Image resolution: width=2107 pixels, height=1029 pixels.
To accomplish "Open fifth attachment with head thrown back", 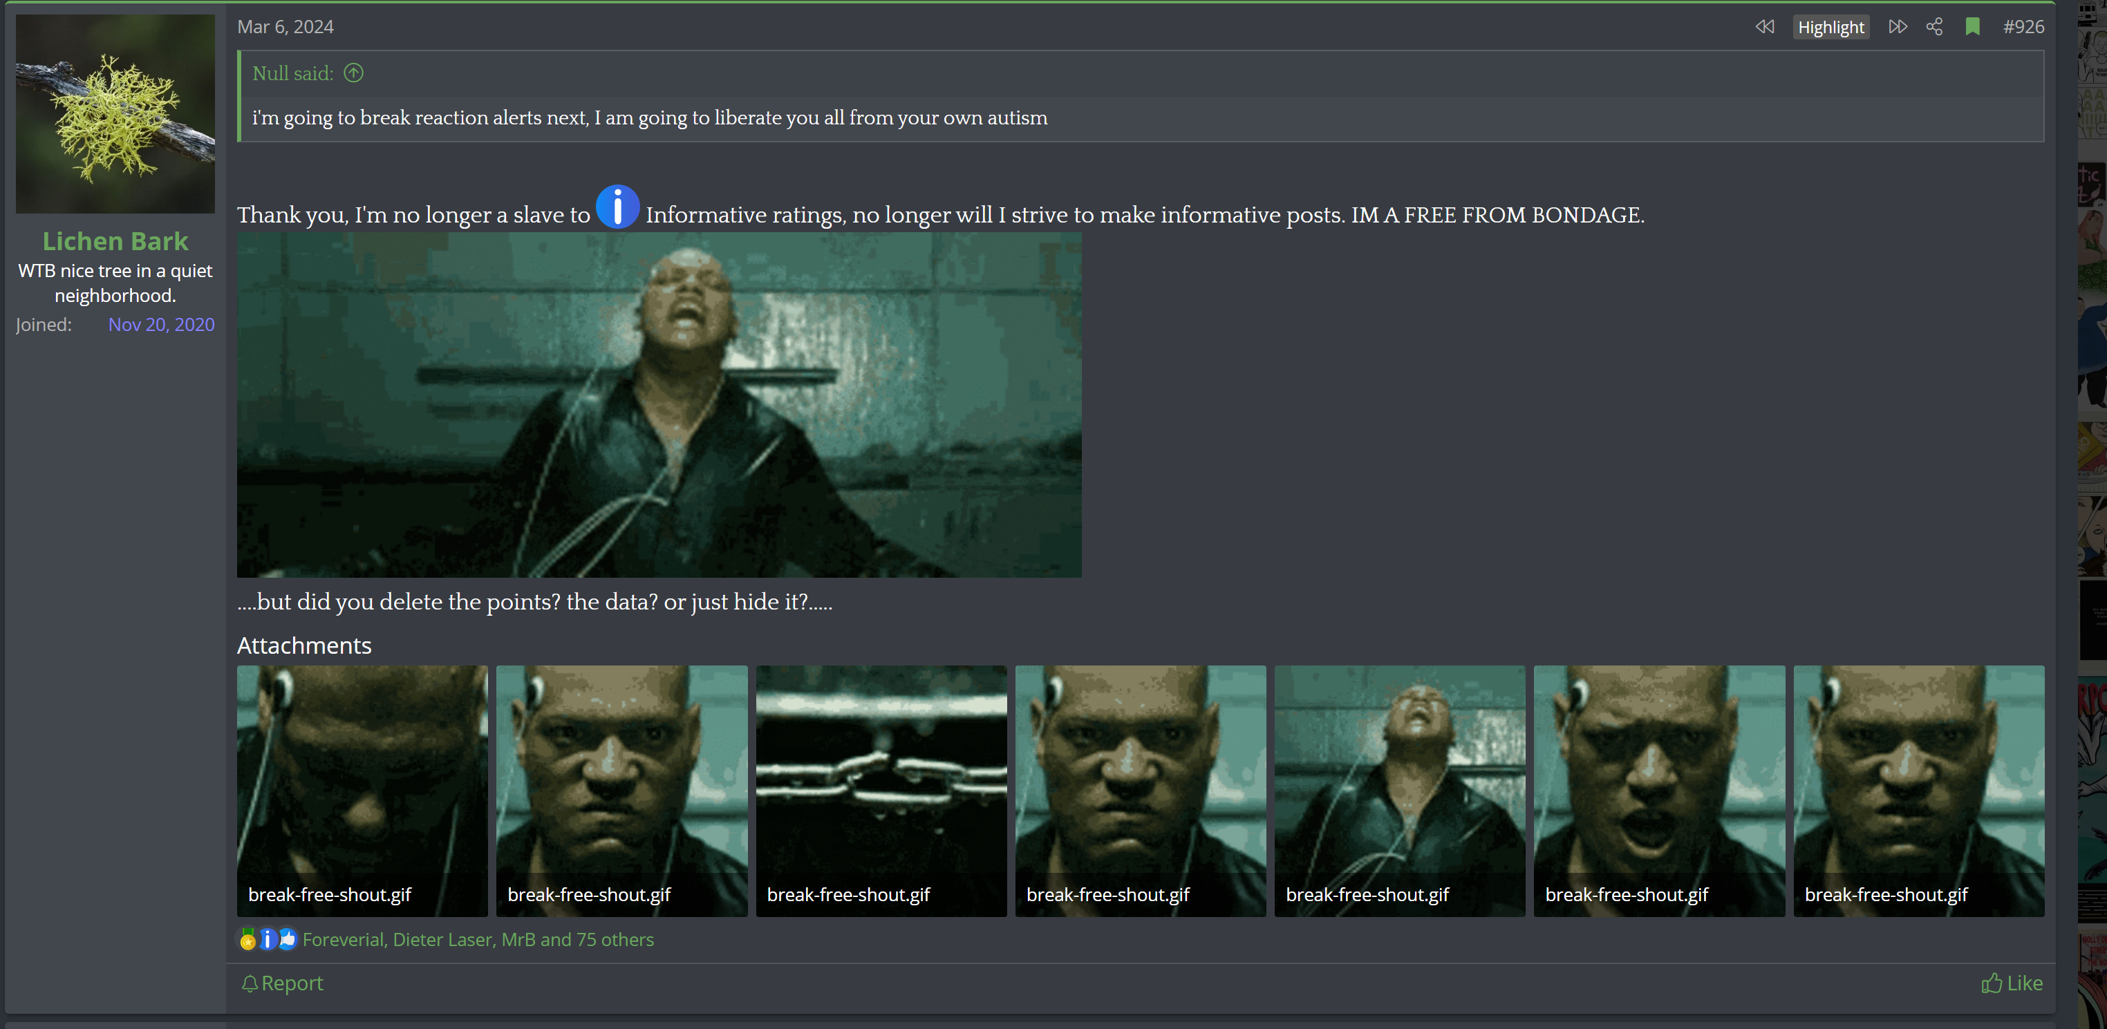I will (x=1400, y=791).
